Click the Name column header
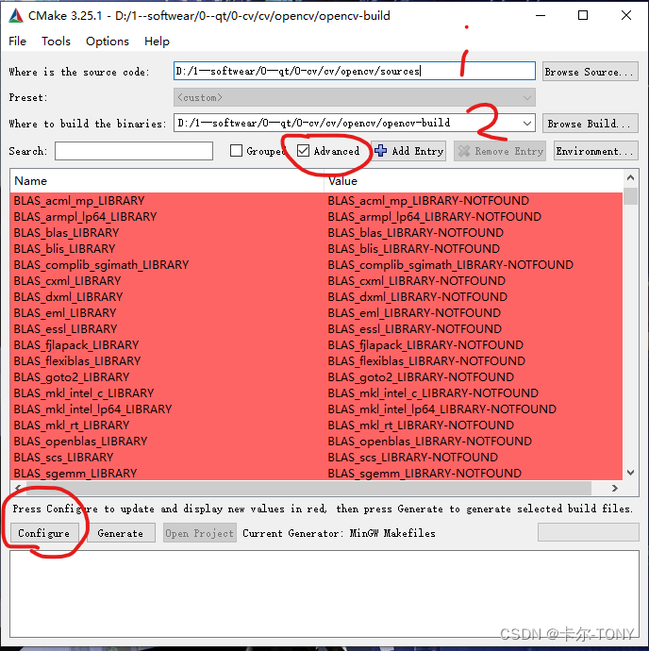The height and width of the screenshot is (651, 649). coord(167,181)
